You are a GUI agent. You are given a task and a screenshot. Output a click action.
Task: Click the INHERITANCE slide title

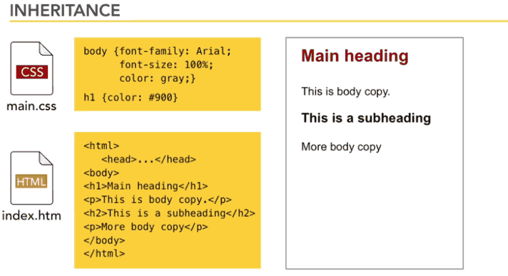click(65, 11)
